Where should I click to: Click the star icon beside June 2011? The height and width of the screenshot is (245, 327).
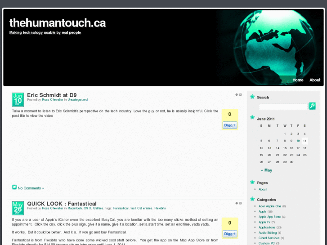(x=252, y=117)
